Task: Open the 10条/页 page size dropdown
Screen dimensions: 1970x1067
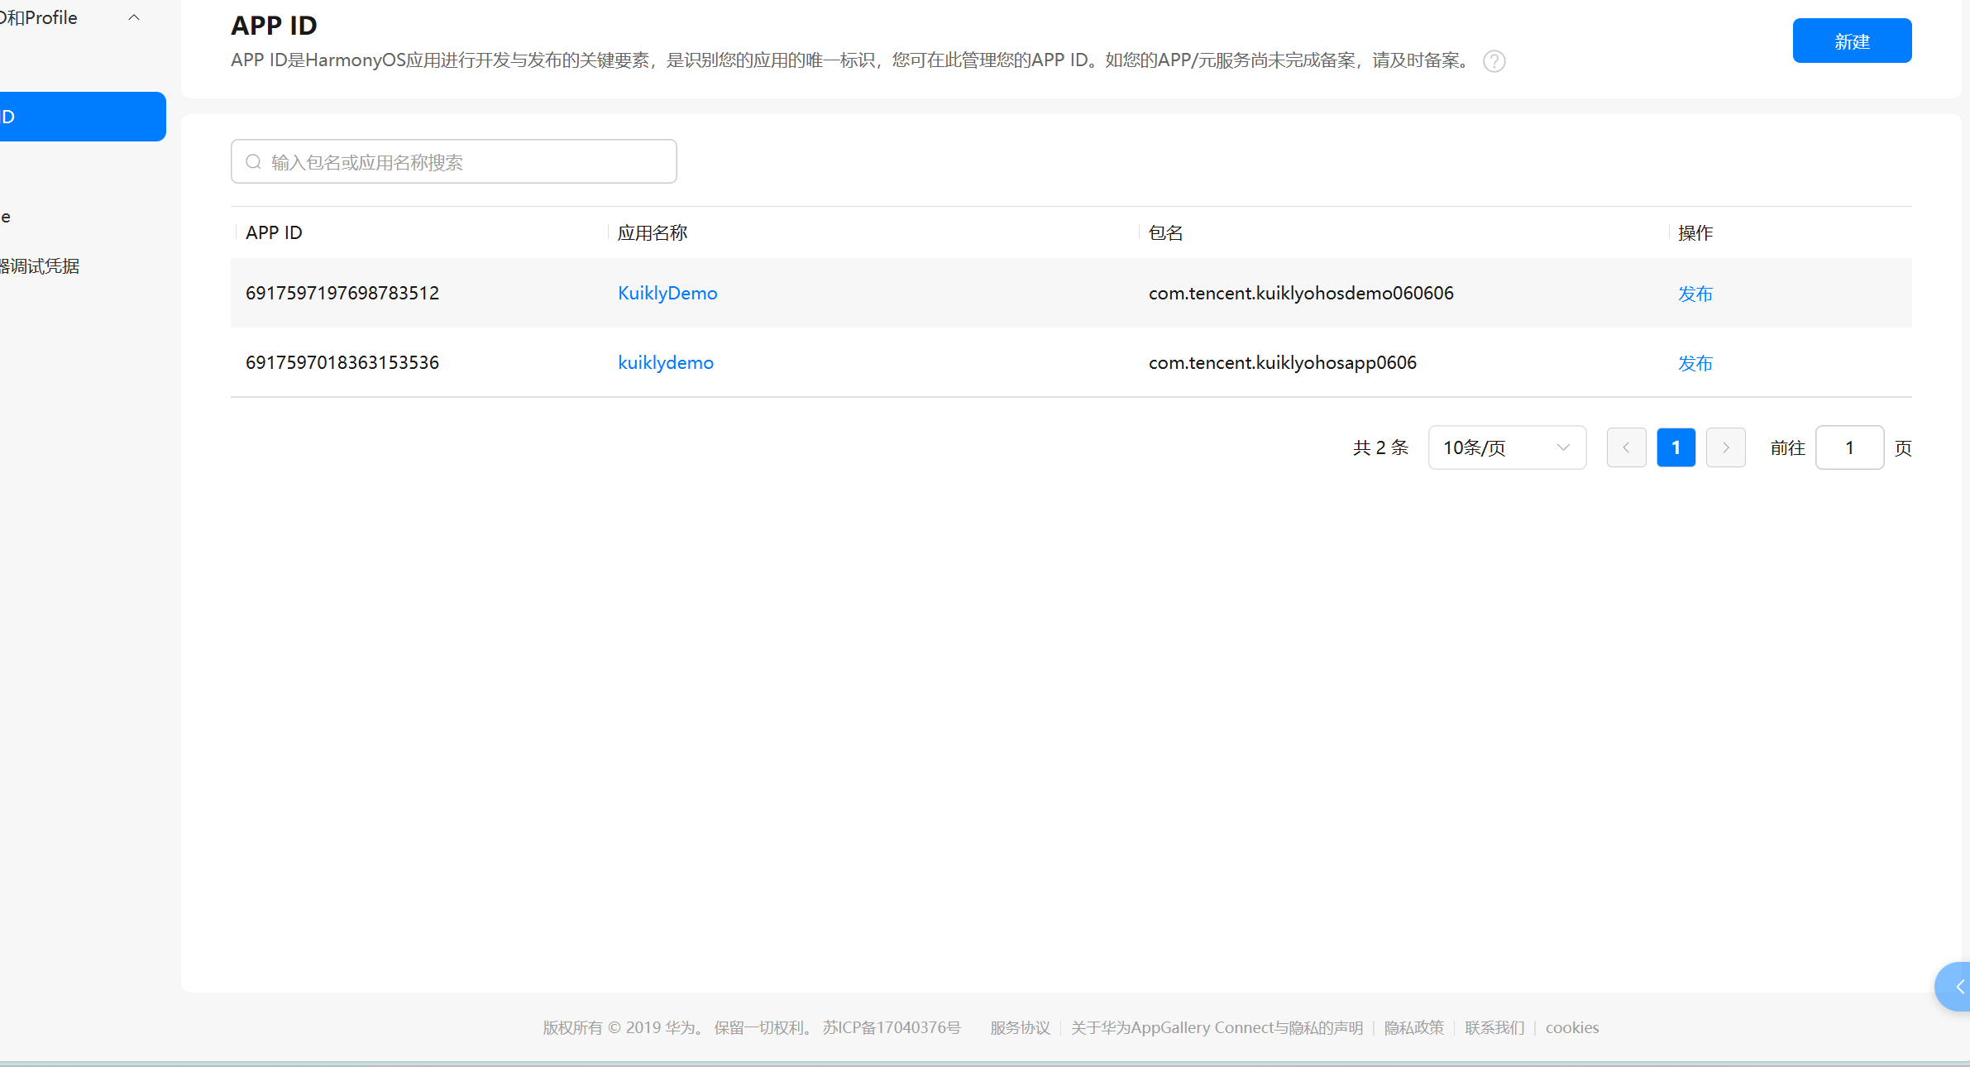Action: pyautogui.click(x=1507, y=447)
